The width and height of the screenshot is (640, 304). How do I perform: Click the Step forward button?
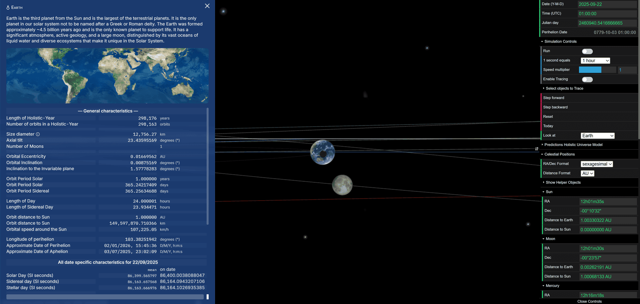554,97
